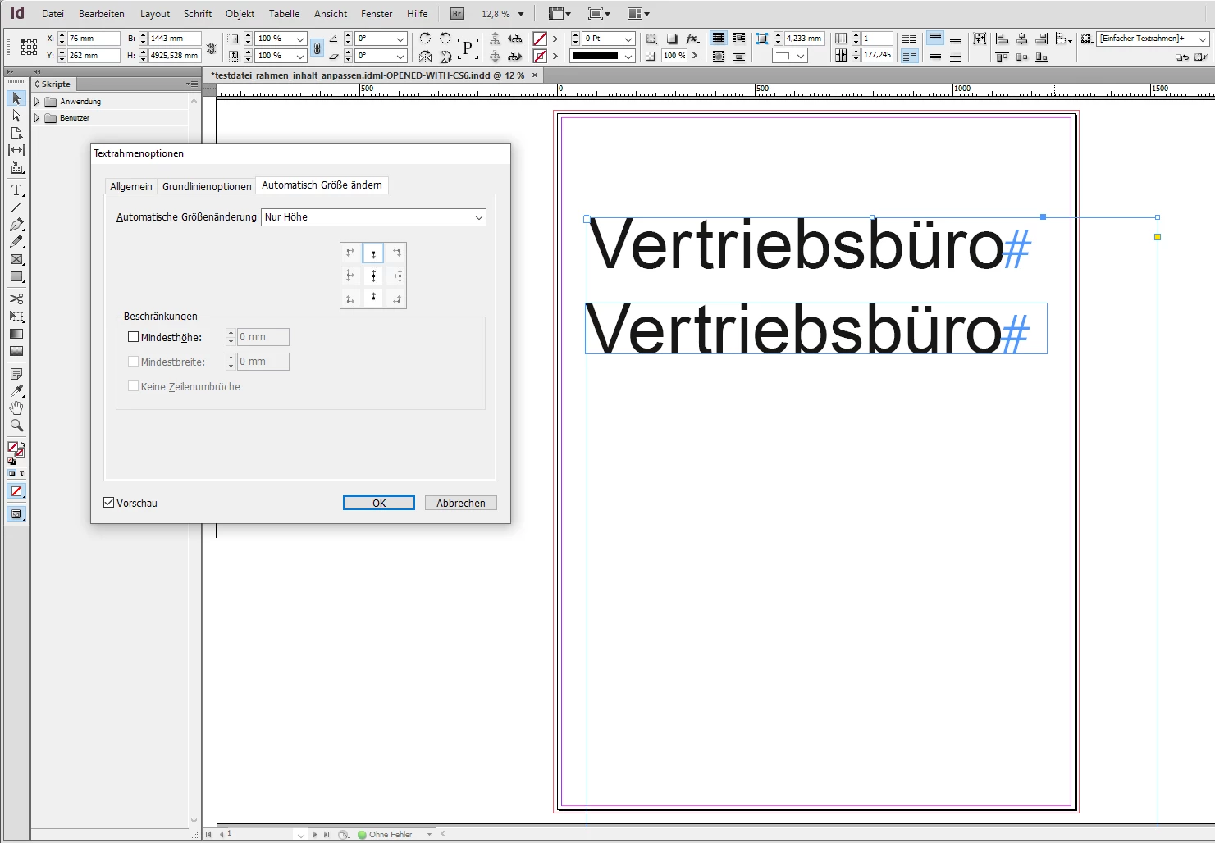The width and height of the screenshot is (1215, 843).
Task: Select the Pencil tool
Action: point(16,242)
